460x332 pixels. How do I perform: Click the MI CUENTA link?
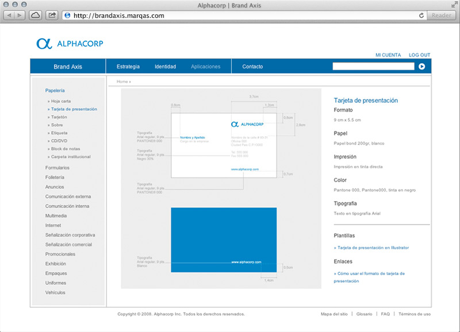click(388, 55)
